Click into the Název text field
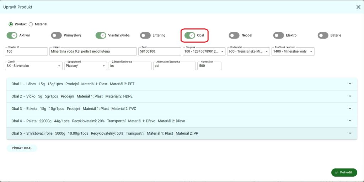This screenshot has height=182, width=364. [x=92, y=52]
